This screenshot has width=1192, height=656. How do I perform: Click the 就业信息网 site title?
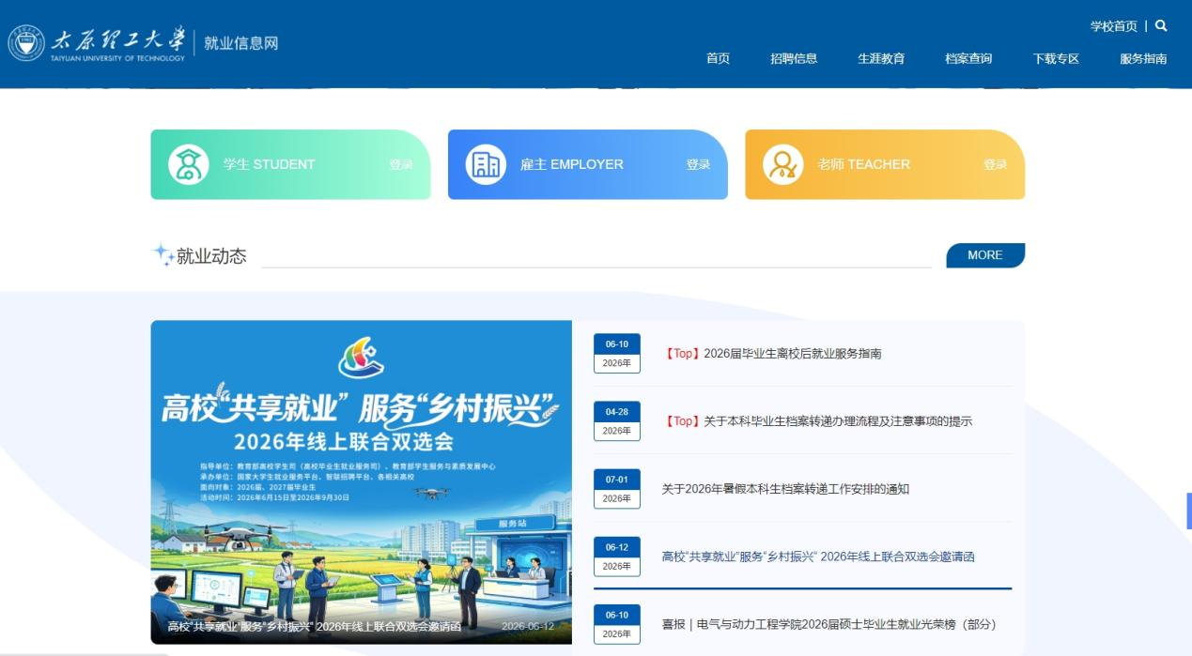pos(241,43)
